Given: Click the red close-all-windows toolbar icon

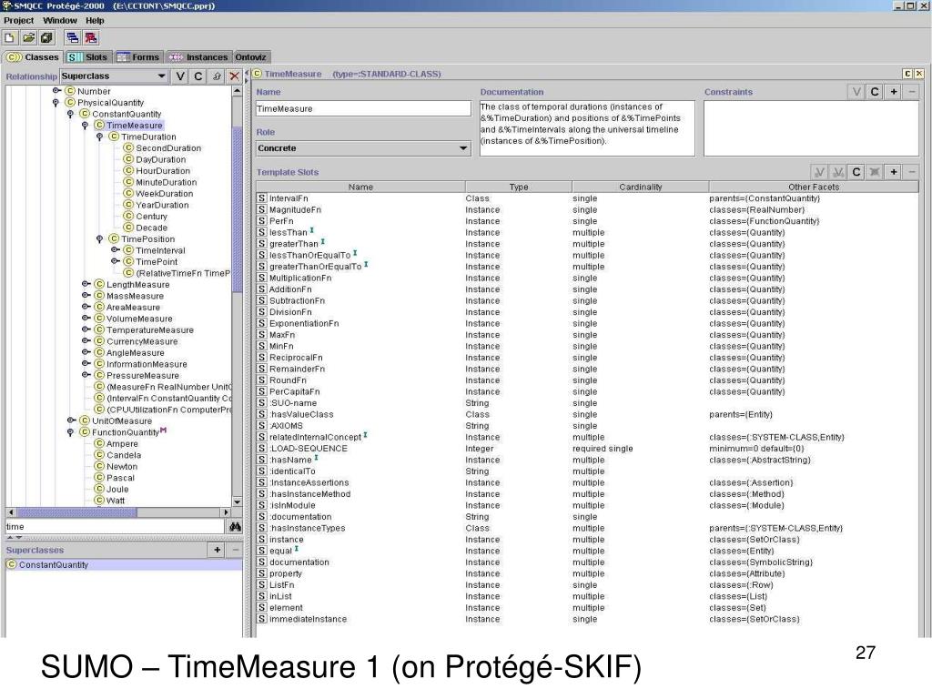Looking at the screenshot, I should (90, 38).
